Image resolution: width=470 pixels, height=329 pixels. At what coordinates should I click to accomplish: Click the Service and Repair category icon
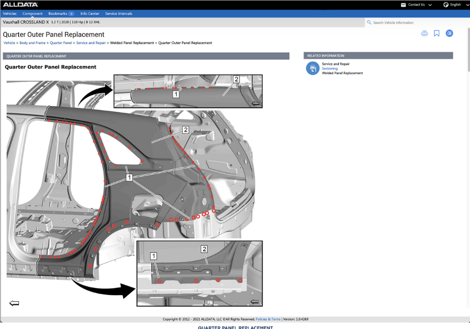pos(313,68)
